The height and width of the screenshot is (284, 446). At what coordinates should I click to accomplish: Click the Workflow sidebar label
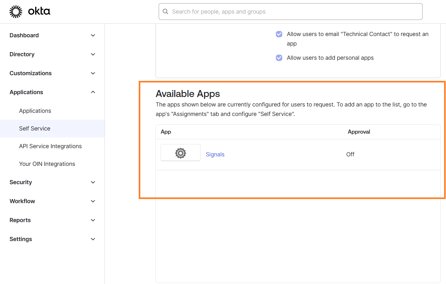22,201
